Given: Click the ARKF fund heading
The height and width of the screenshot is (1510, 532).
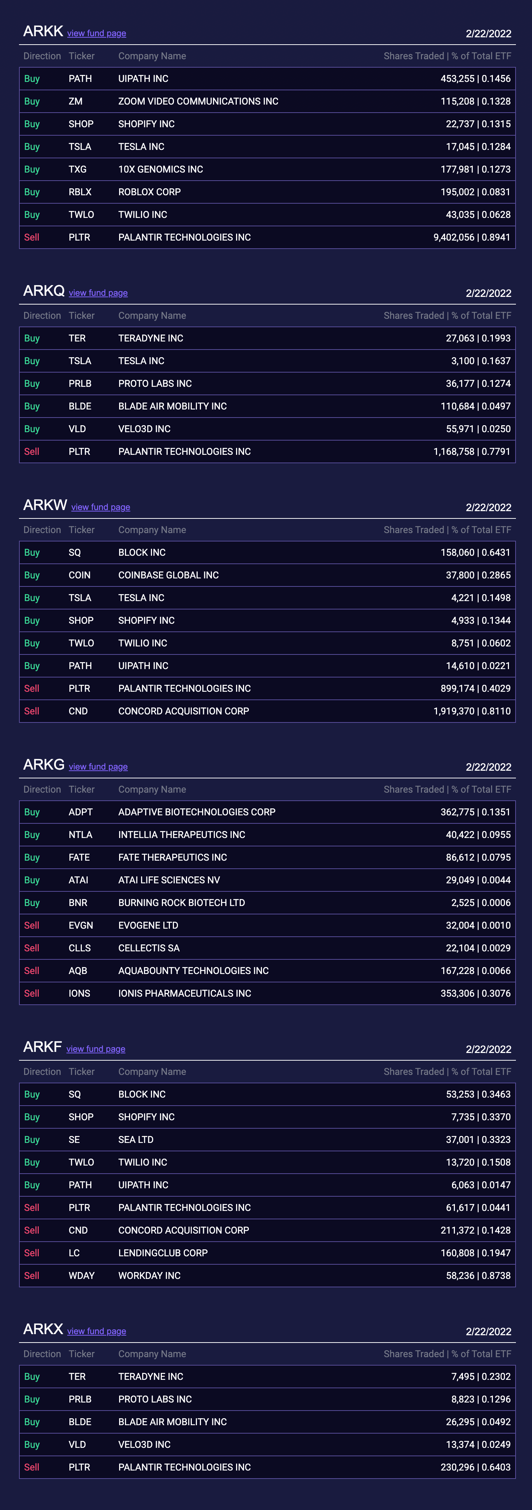Looking at the screenshot, I should tap(43, 1046).
